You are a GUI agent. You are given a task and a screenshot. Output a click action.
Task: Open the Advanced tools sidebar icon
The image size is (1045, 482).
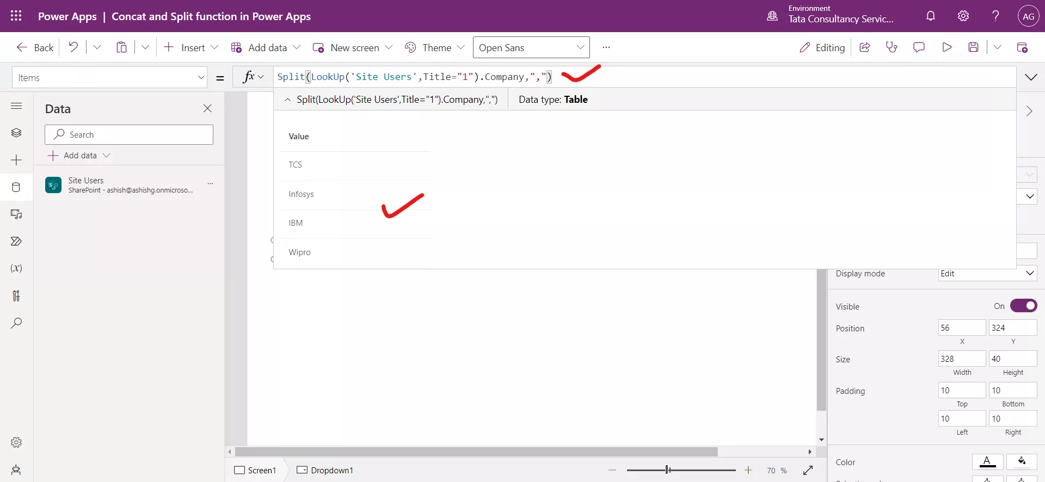click(x=16, y=295)
